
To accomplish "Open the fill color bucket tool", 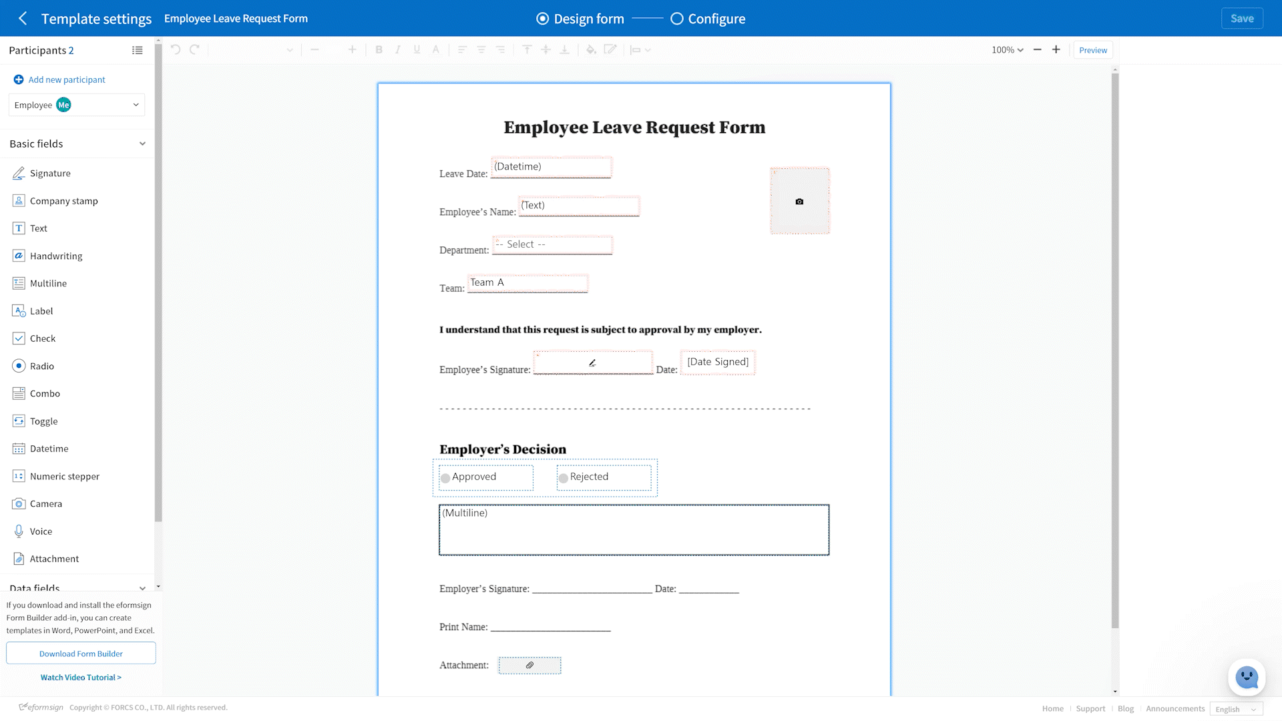I will point(591,49).
